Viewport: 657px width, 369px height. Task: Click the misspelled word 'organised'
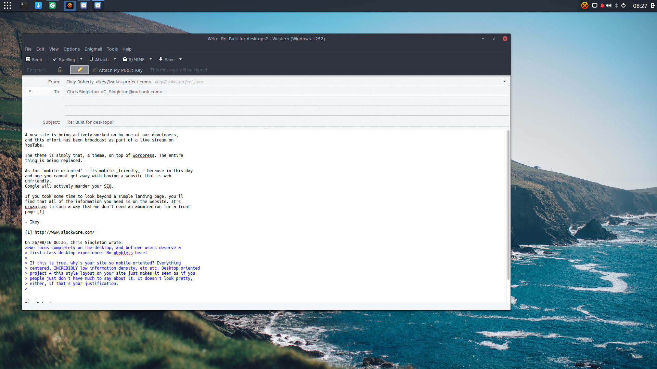pos(36,207)
